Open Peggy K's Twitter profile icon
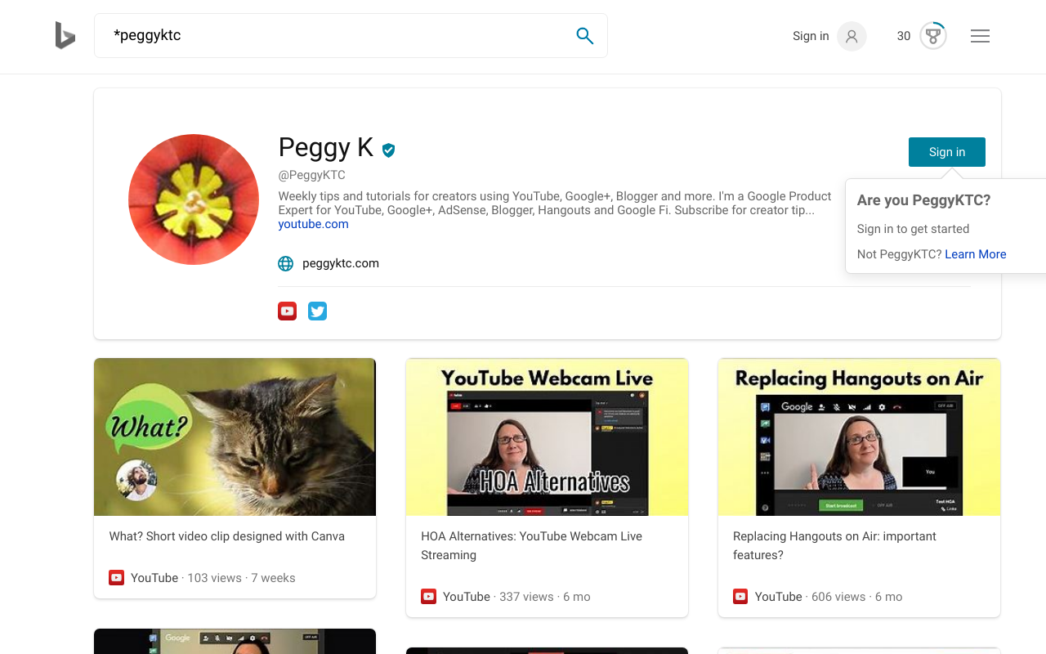Image resolution: width=1046 pixels, height=654 pixels. pyautogui.click(x=317, y=311)
